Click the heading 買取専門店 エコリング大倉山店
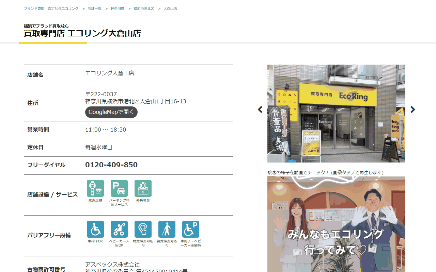 (x=82, y=33)
